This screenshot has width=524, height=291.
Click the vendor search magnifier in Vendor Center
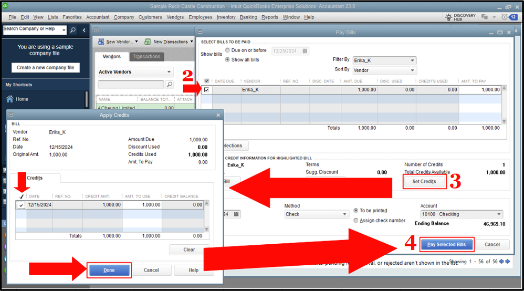click(x=170, y=84)
